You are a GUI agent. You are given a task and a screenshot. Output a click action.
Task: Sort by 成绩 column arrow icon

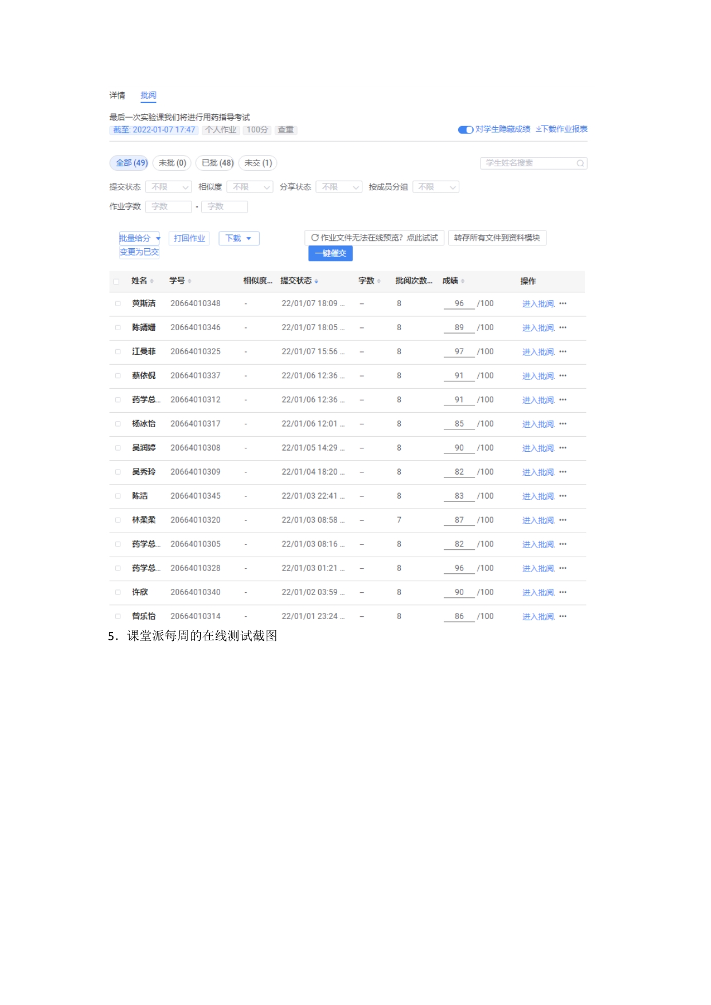point(463,281)
